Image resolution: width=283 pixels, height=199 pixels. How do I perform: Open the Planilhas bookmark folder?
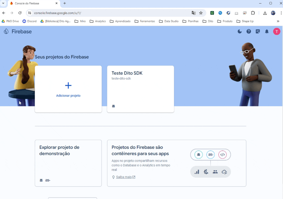191,21
